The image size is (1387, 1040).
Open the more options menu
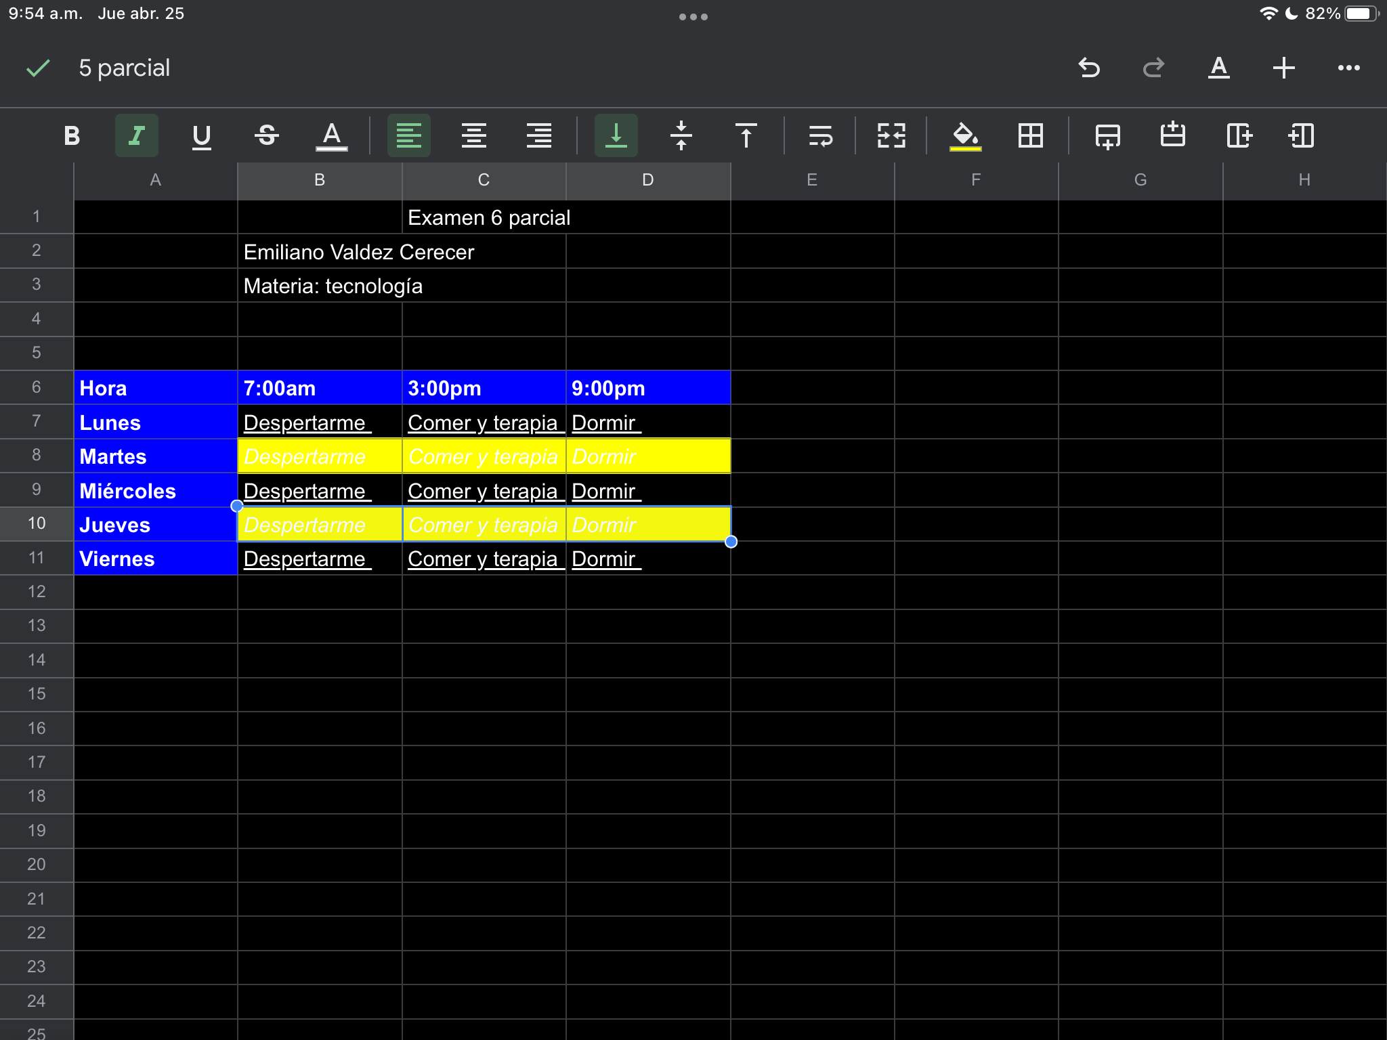pyautogui.click(x=1348, y=68)
